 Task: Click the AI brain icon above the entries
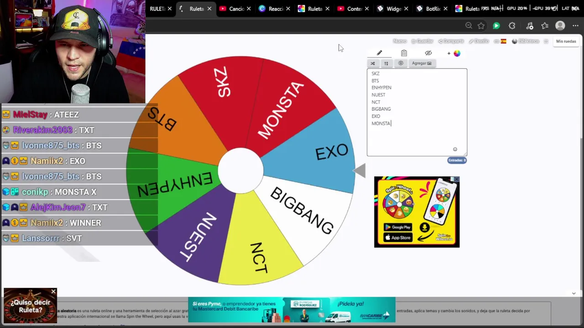pos(401,63)
